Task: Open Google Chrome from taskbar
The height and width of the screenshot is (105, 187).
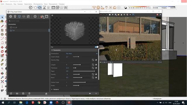Action: [x=39, y=102]
